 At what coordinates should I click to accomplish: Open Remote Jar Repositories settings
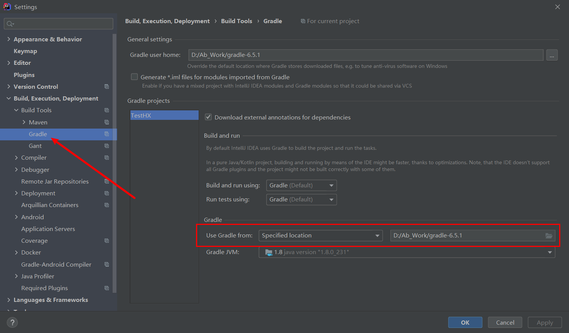pos(55,181)
